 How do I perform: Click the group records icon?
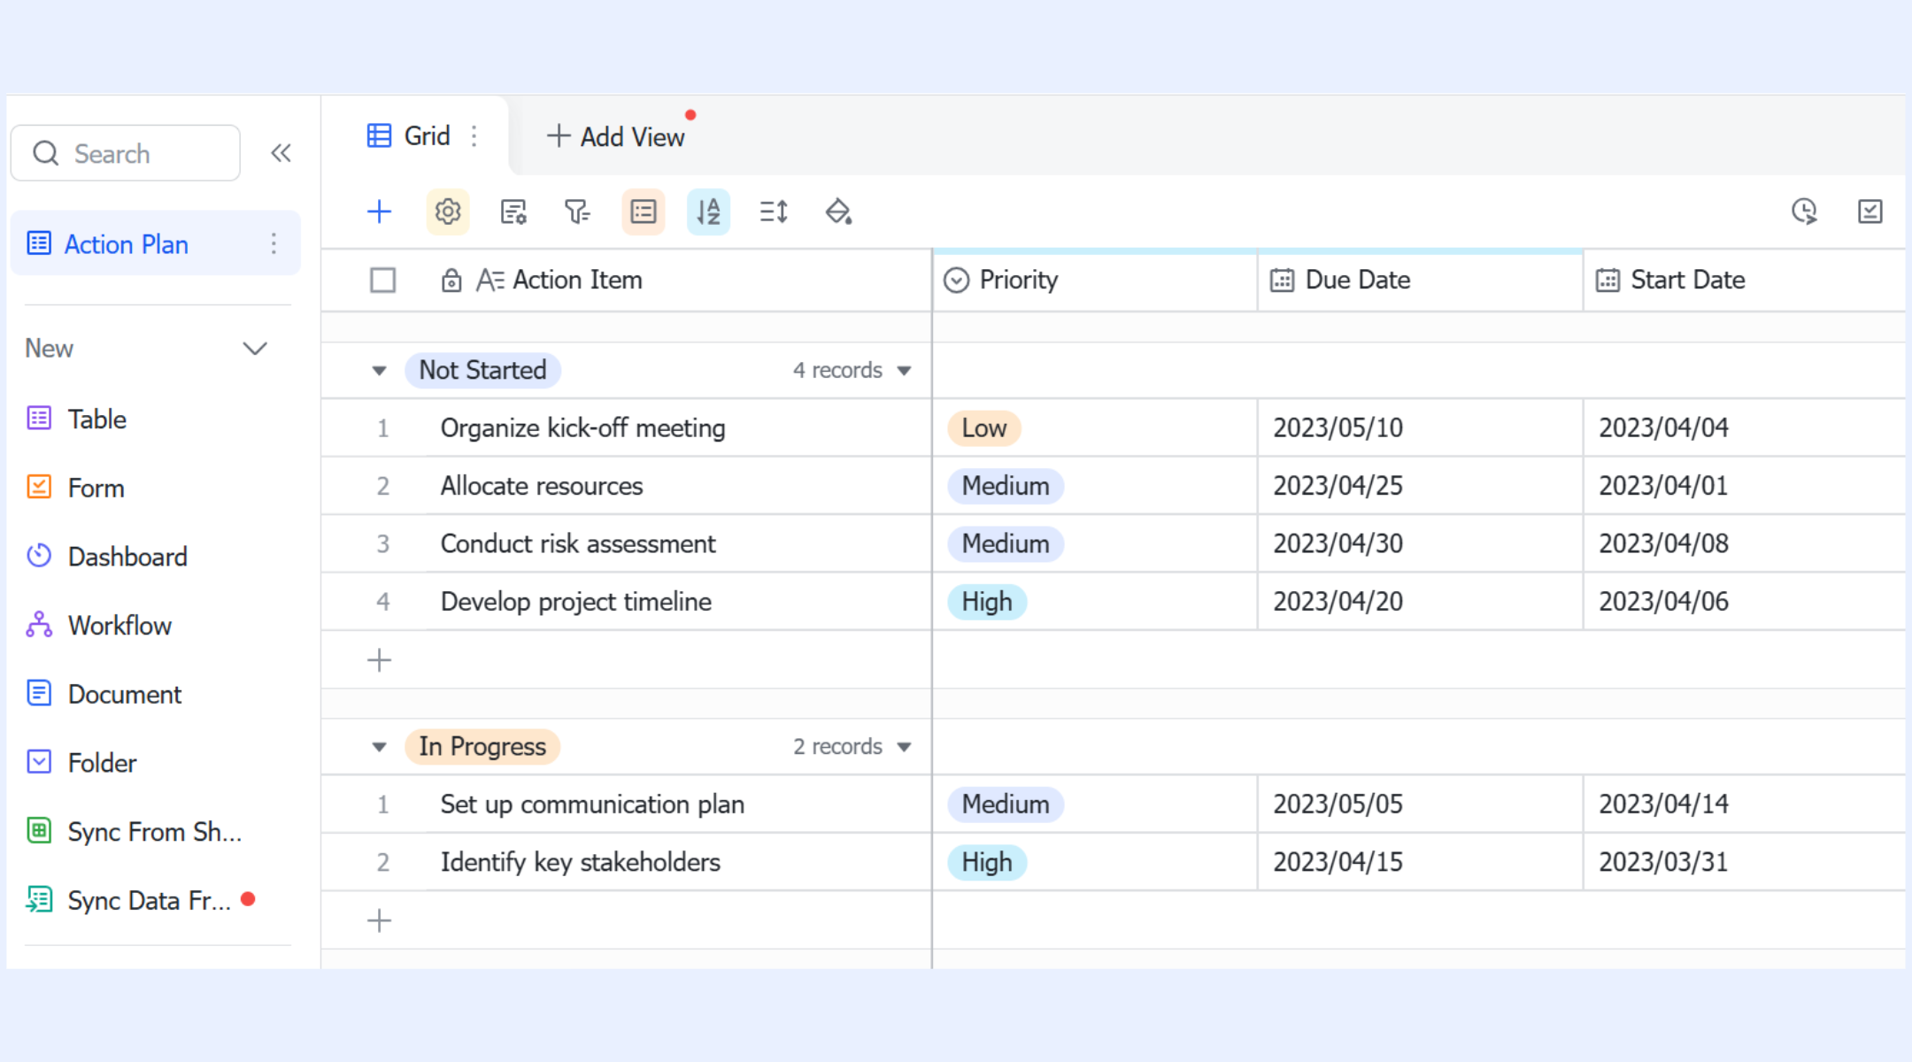644,212
